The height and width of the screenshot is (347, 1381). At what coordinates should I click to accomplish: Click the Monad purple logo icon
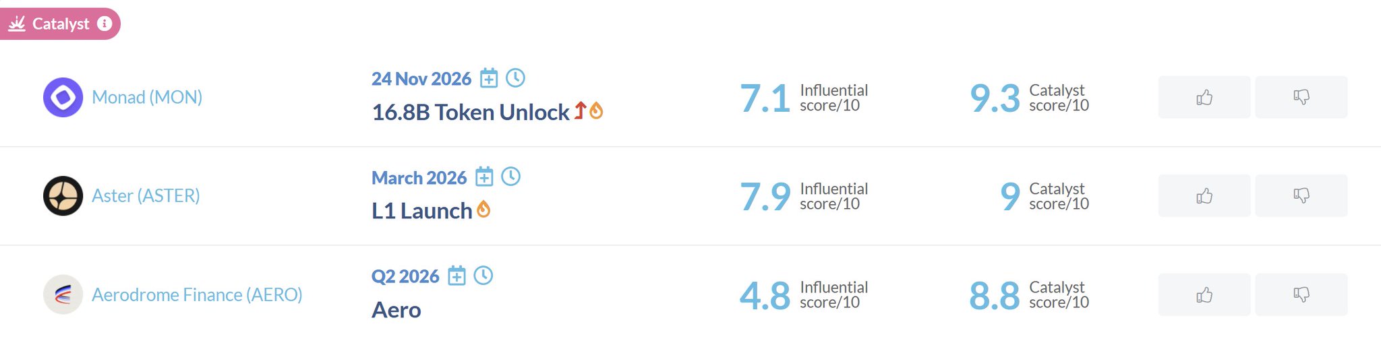tap(63, 97)
